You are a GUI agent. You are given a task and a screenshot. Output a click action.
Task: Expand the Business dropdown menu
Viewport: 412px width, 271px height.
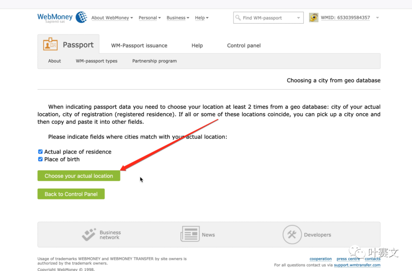(x=178, y=18)
